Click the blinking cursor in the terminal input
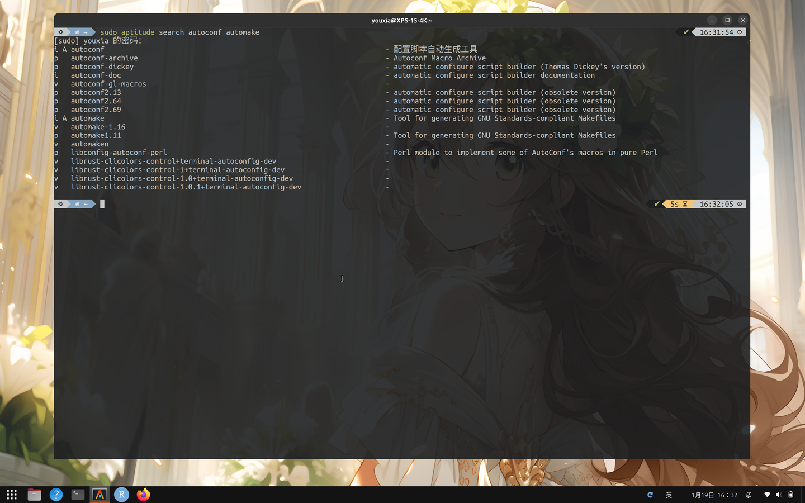 102,204
